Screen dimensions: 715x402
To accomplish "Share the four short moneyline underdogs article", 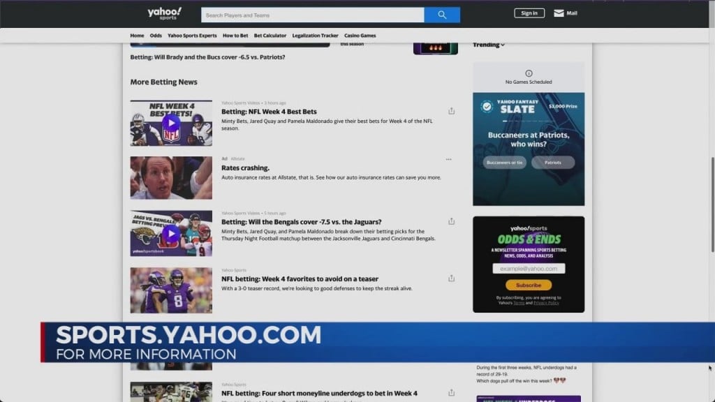I will click(451, 392).
